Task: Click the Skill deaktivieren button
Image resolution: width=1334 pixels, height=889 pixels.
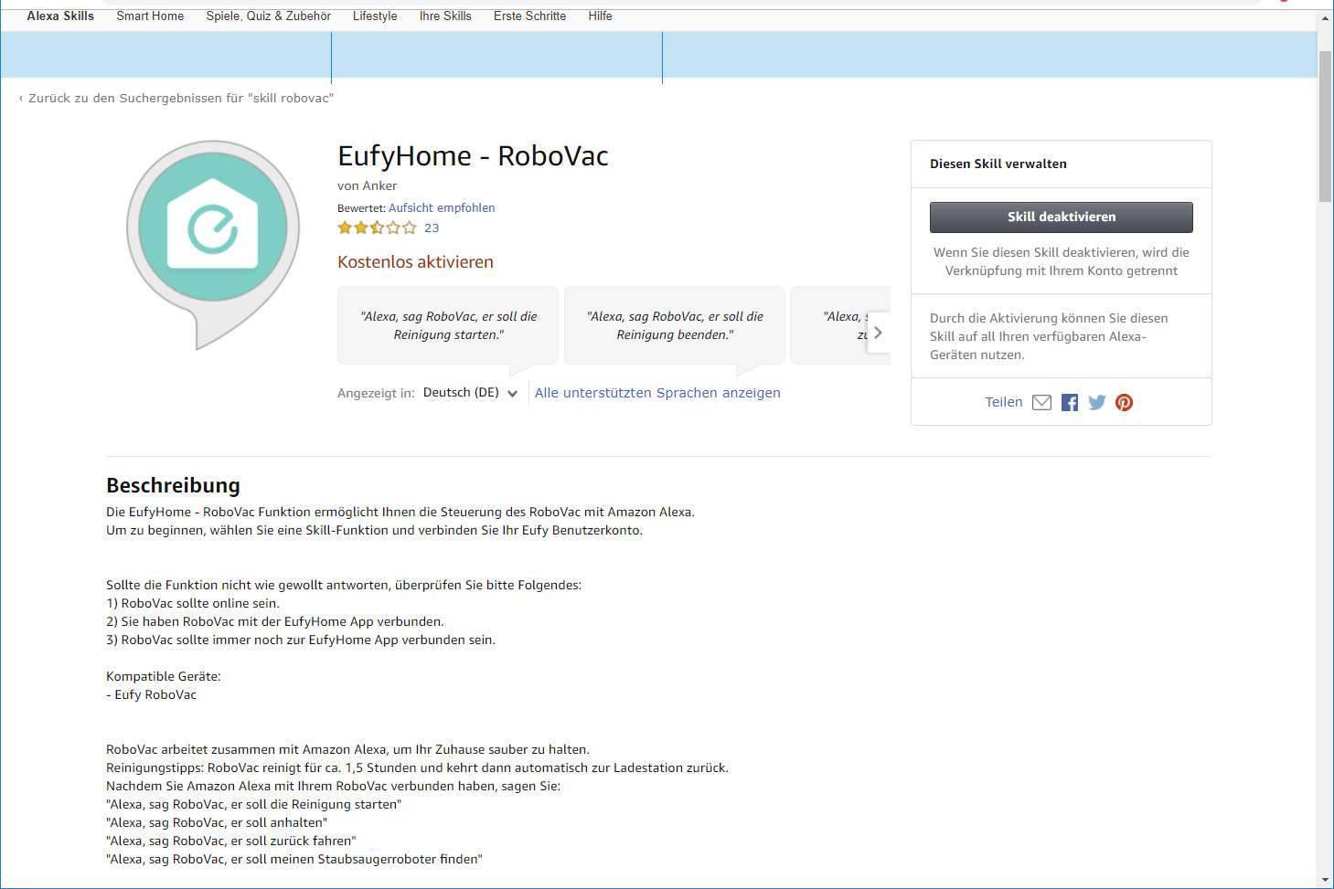Action: click(x=1062, y=217)
